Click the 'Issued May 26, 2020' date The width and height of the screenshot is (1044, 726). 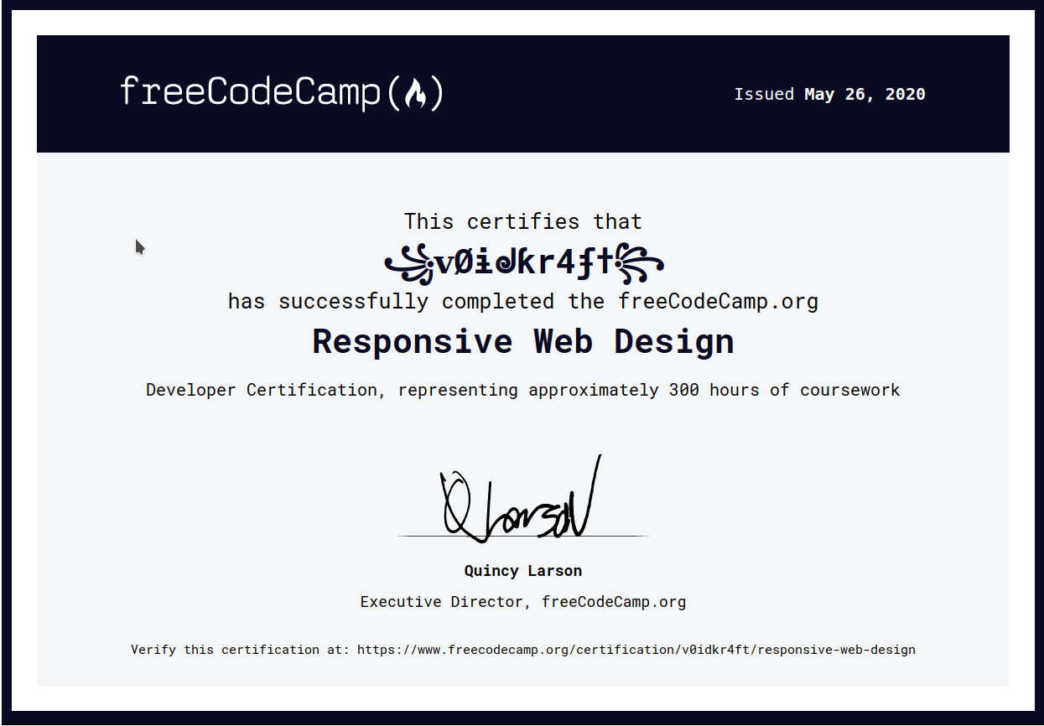[x=829, y=94]
